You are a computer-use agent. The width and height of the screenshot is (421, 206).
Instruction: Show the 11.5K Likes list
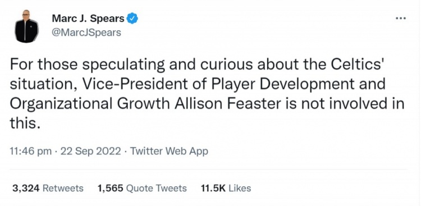pyautogui.click(x=226, y=188)
